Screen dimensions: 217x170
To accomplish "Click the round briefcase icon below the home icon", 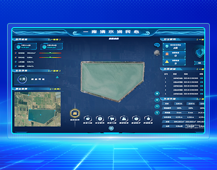I will point(157,100).
